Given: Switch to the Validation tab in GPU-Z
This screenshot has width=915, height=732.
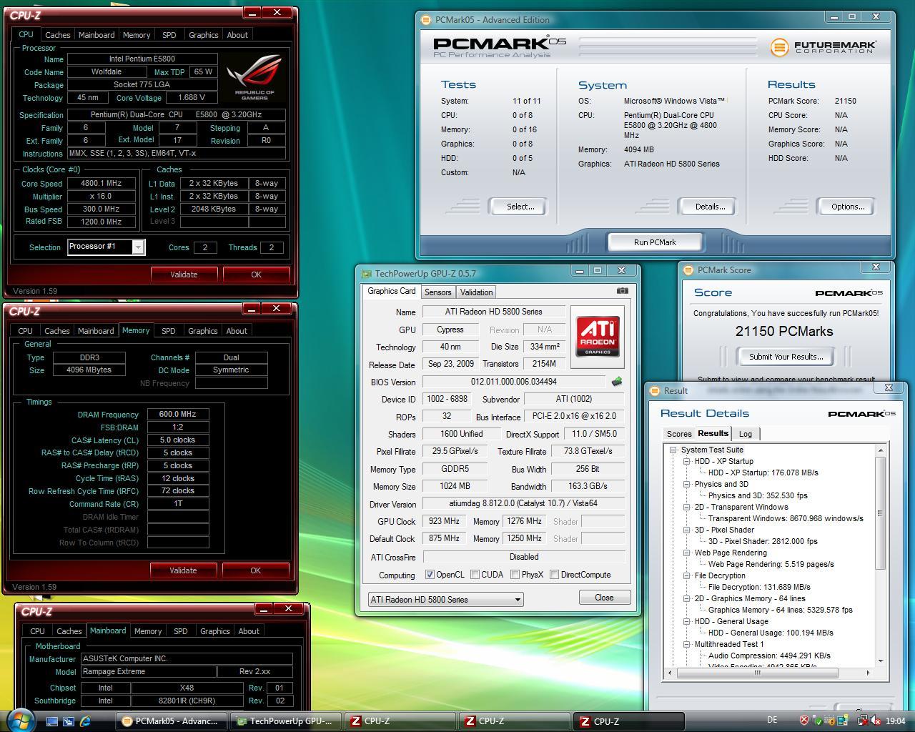Looking at the screenshot, I should (x=476, y=292).
